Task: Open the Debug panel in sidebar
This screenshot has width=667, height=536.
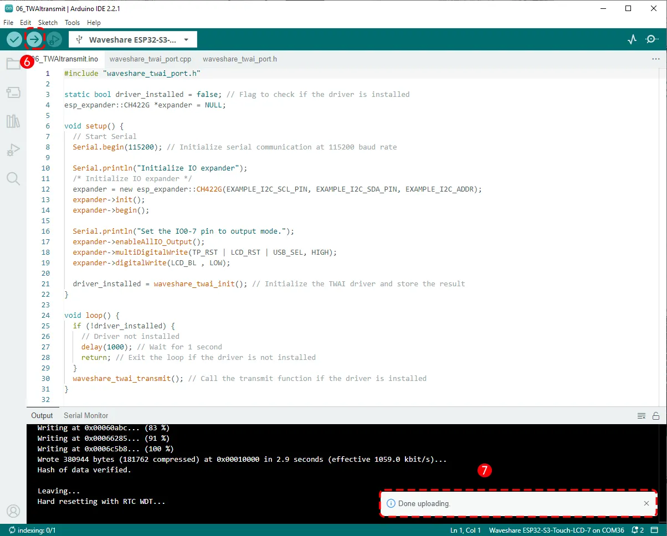Action: pyautogui.click(x=13, y=150)
